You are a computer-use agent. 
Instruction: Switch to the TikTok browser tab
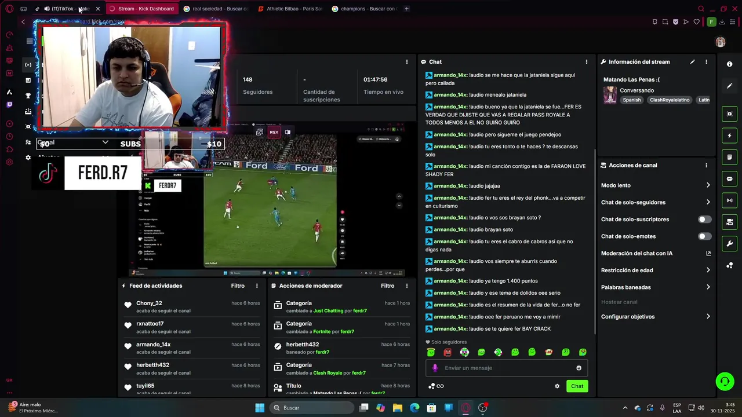pyautogui.click(x=68, y=9)
